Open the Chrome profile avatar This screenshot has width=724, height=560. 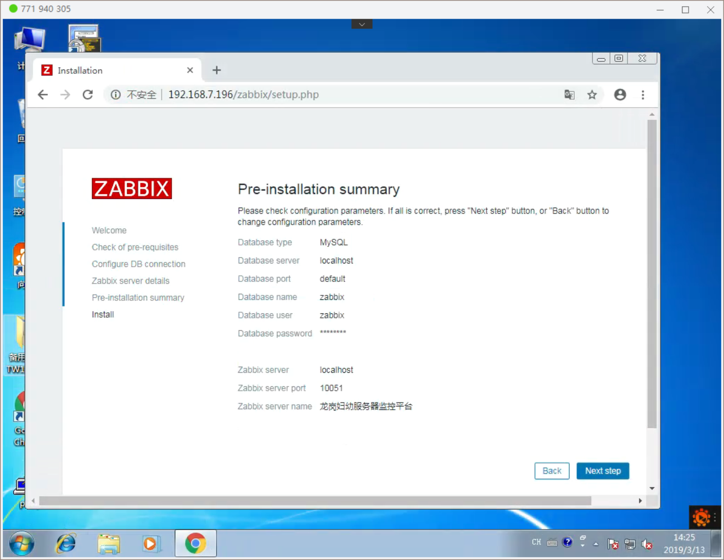[620, 95]
